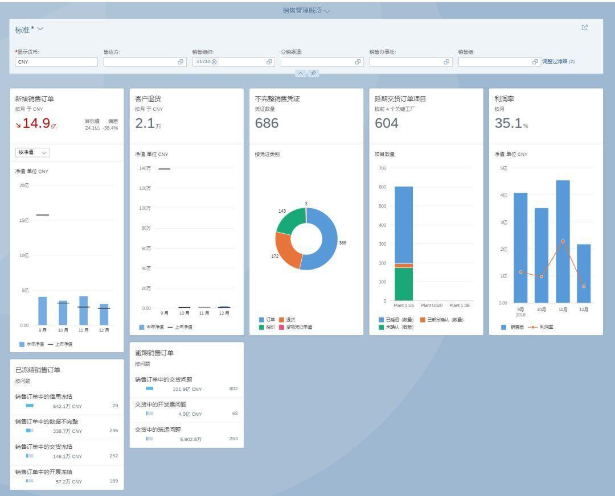Click the 订单 blue legend swatch

coord(261,320)
